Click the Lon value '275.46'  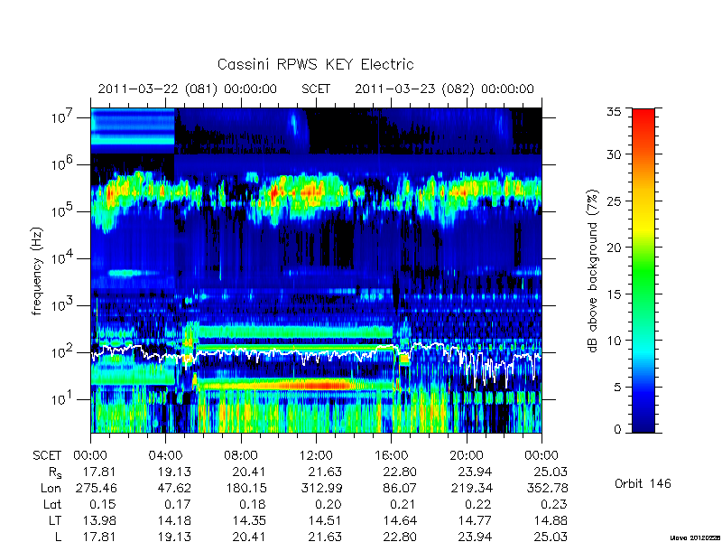(97, 488)
